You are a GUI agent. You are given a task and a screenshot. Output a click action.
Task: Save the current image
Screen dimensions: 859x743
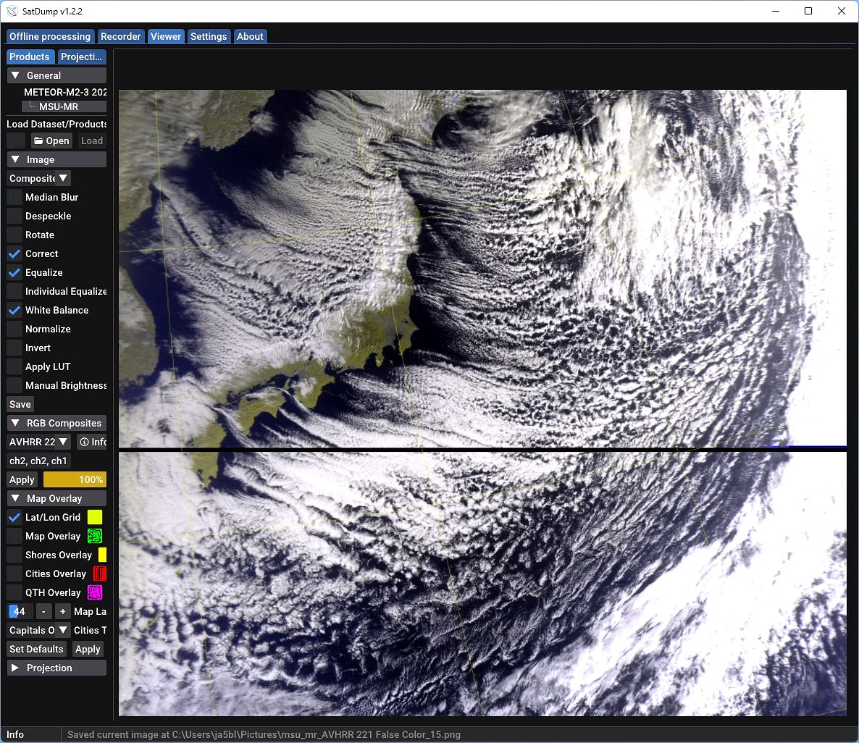pyautogui.click(x=20, y=404)
